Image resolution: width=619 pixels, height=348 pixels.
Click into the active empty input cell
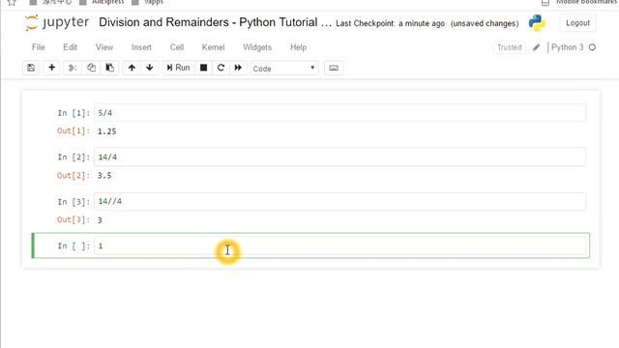[x=339, y=246]
